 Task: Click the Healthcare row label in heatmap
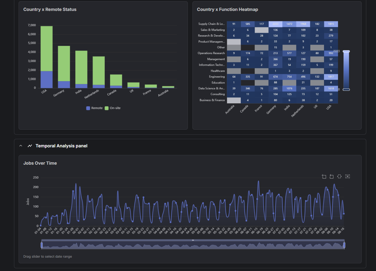218,71
